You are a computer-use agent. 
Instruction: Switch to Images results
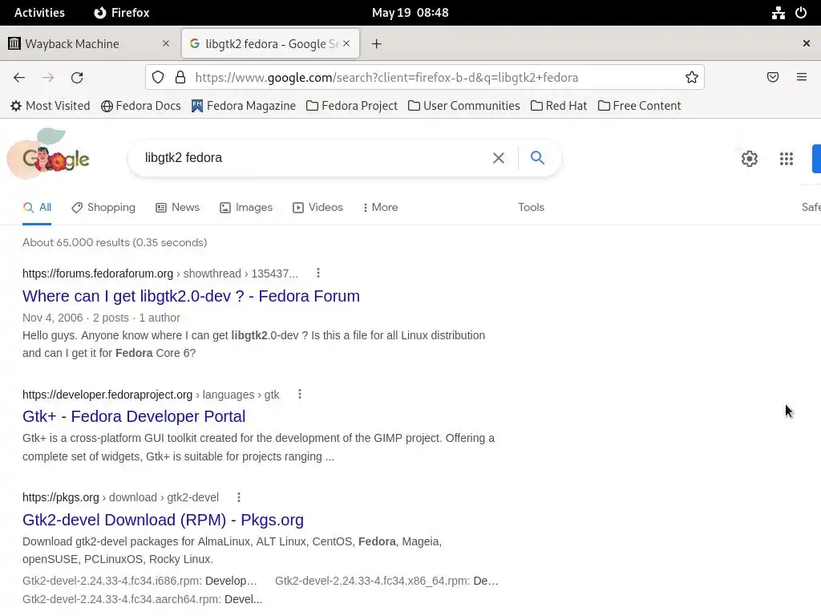(x=246, y=208)
